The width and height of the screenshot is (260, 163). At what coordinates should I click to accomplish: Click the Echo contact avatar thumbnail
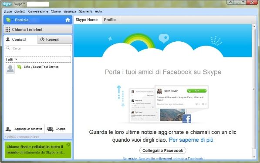tap(10, 69)
